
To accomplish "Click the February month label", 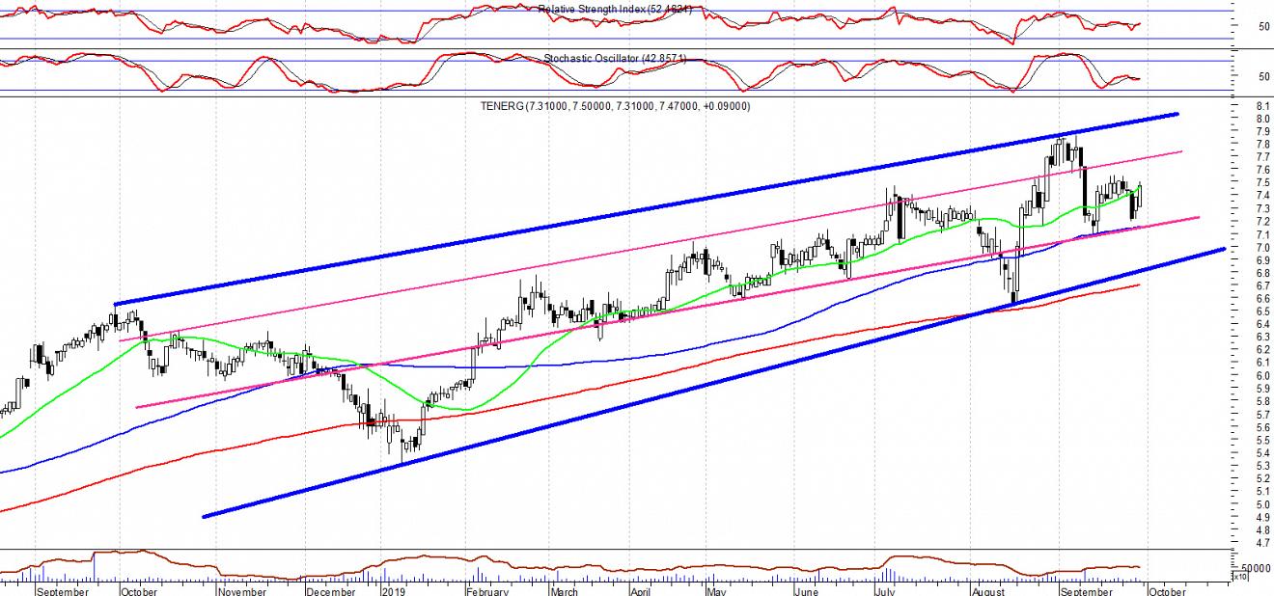I will click(x=488, y=590).
